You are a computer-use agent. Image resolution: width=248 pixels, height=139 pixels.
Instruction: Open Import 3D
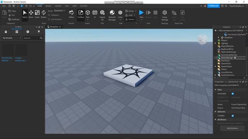(x=102, y=15)
